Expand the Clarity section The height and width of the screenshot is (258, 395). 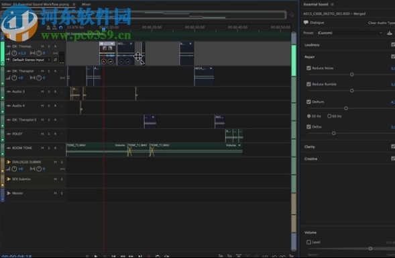pyautogui.click(x=310, y=146)
